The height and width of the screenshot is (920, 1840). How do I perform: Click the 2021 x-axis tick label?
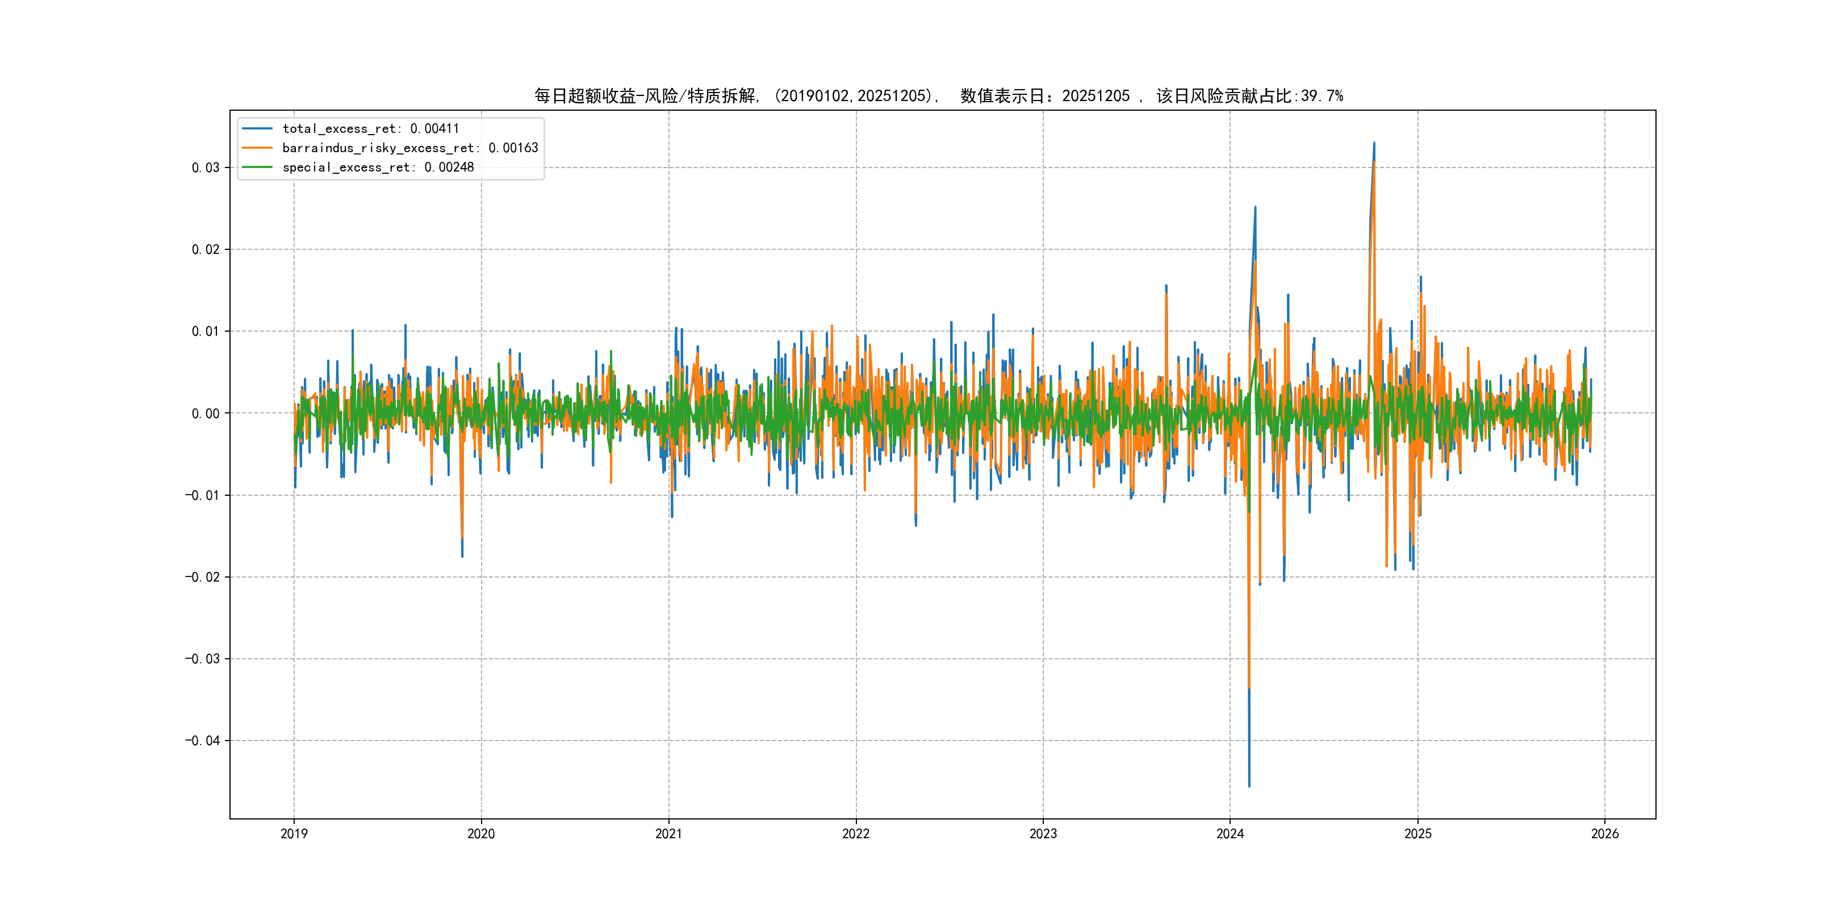668,834
